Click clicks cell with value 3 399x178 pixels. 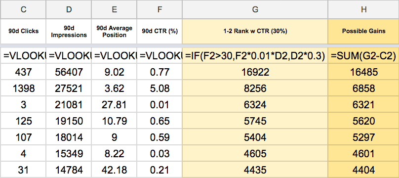point(23,104)
